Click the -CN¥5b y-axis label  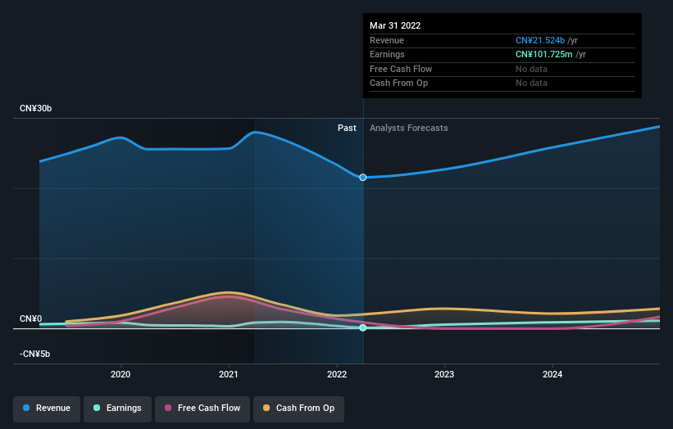tap(34, 354)
